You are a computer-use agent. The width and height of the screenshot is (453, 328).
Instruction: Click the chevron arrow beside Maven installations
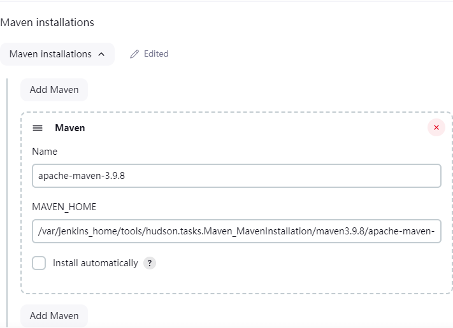101,54
